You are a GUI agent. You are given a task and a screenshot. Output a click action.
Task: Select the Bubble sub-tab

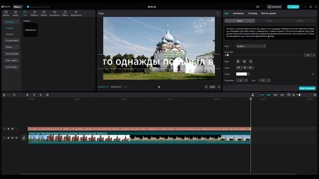point(270,21)
